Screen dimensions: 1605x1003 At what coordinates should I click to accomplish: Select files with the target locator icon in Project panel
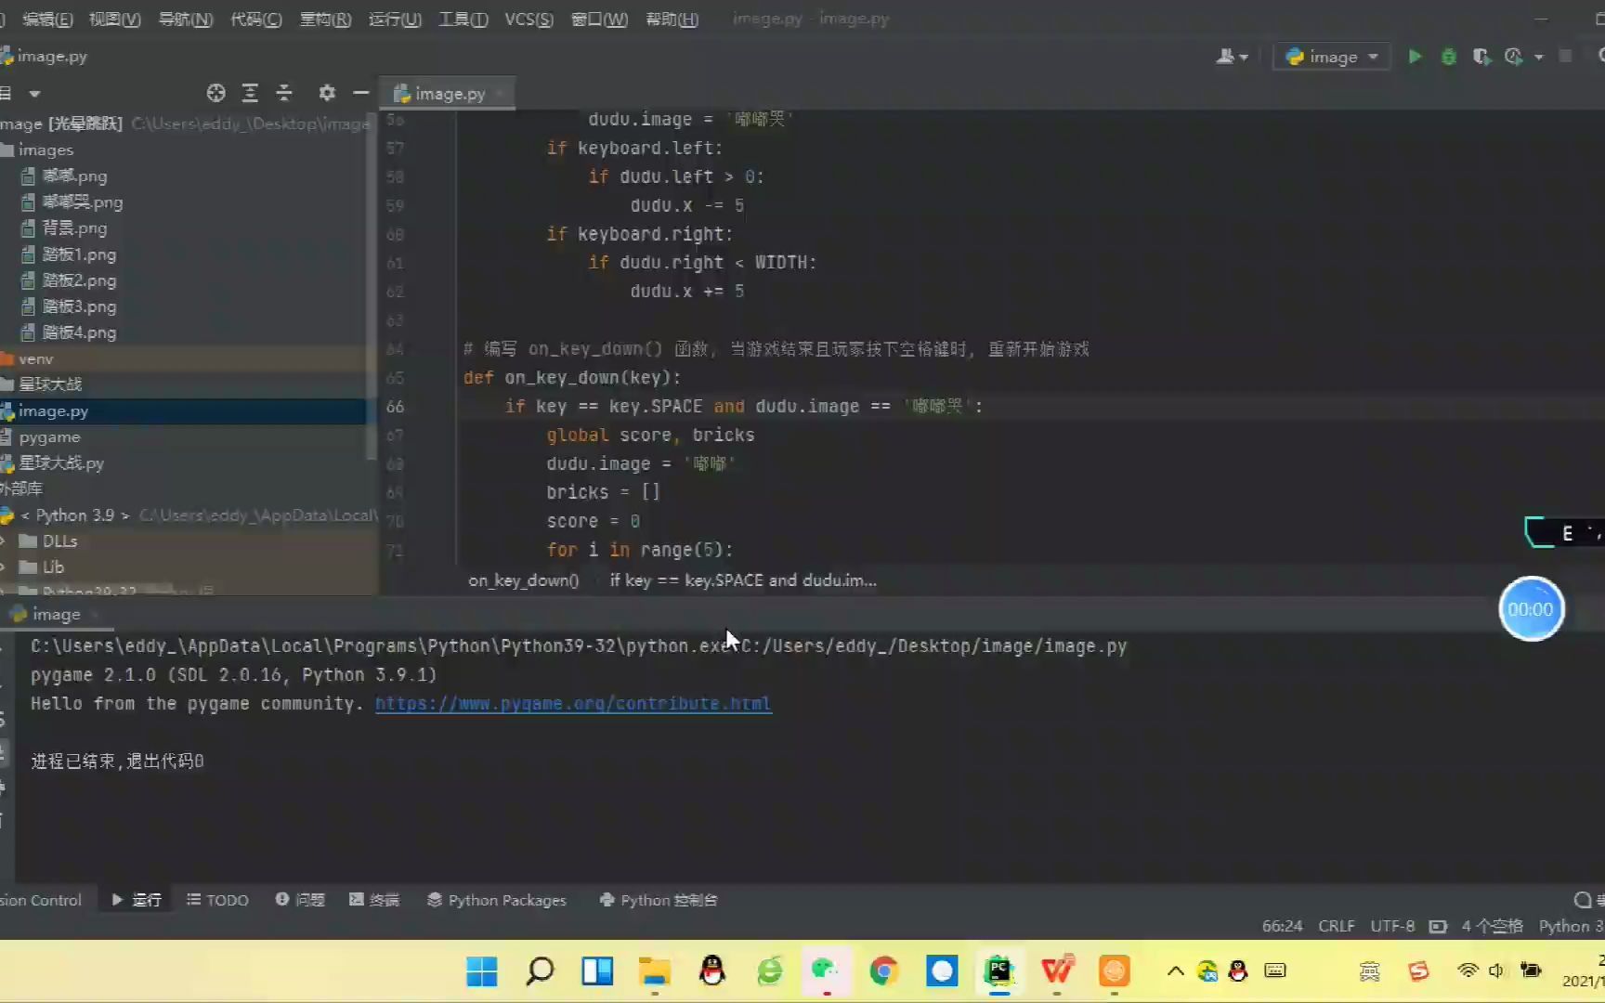click(215, 93)
